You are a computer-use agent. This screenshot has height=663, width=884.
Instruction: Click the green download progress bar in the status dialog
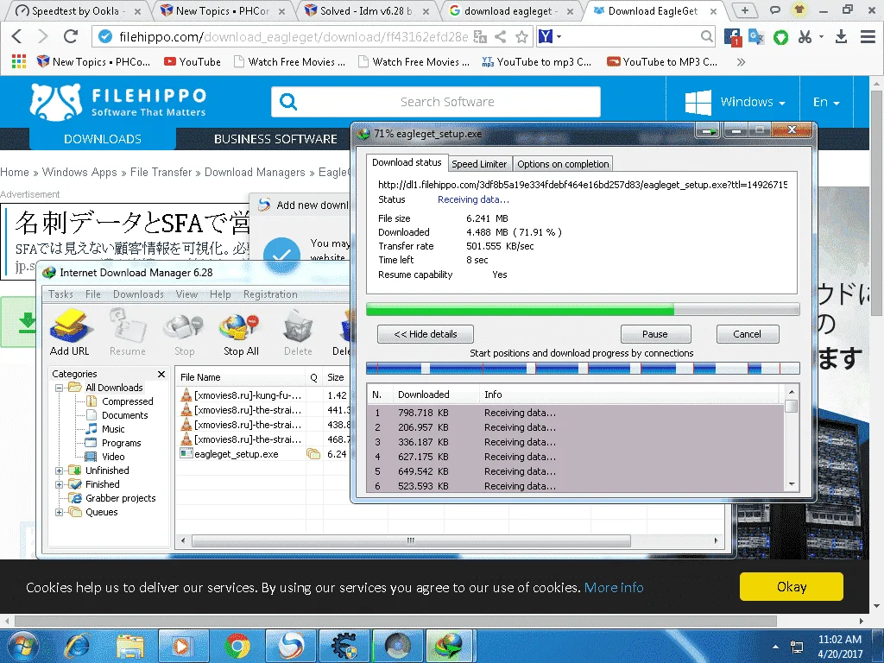583,309
